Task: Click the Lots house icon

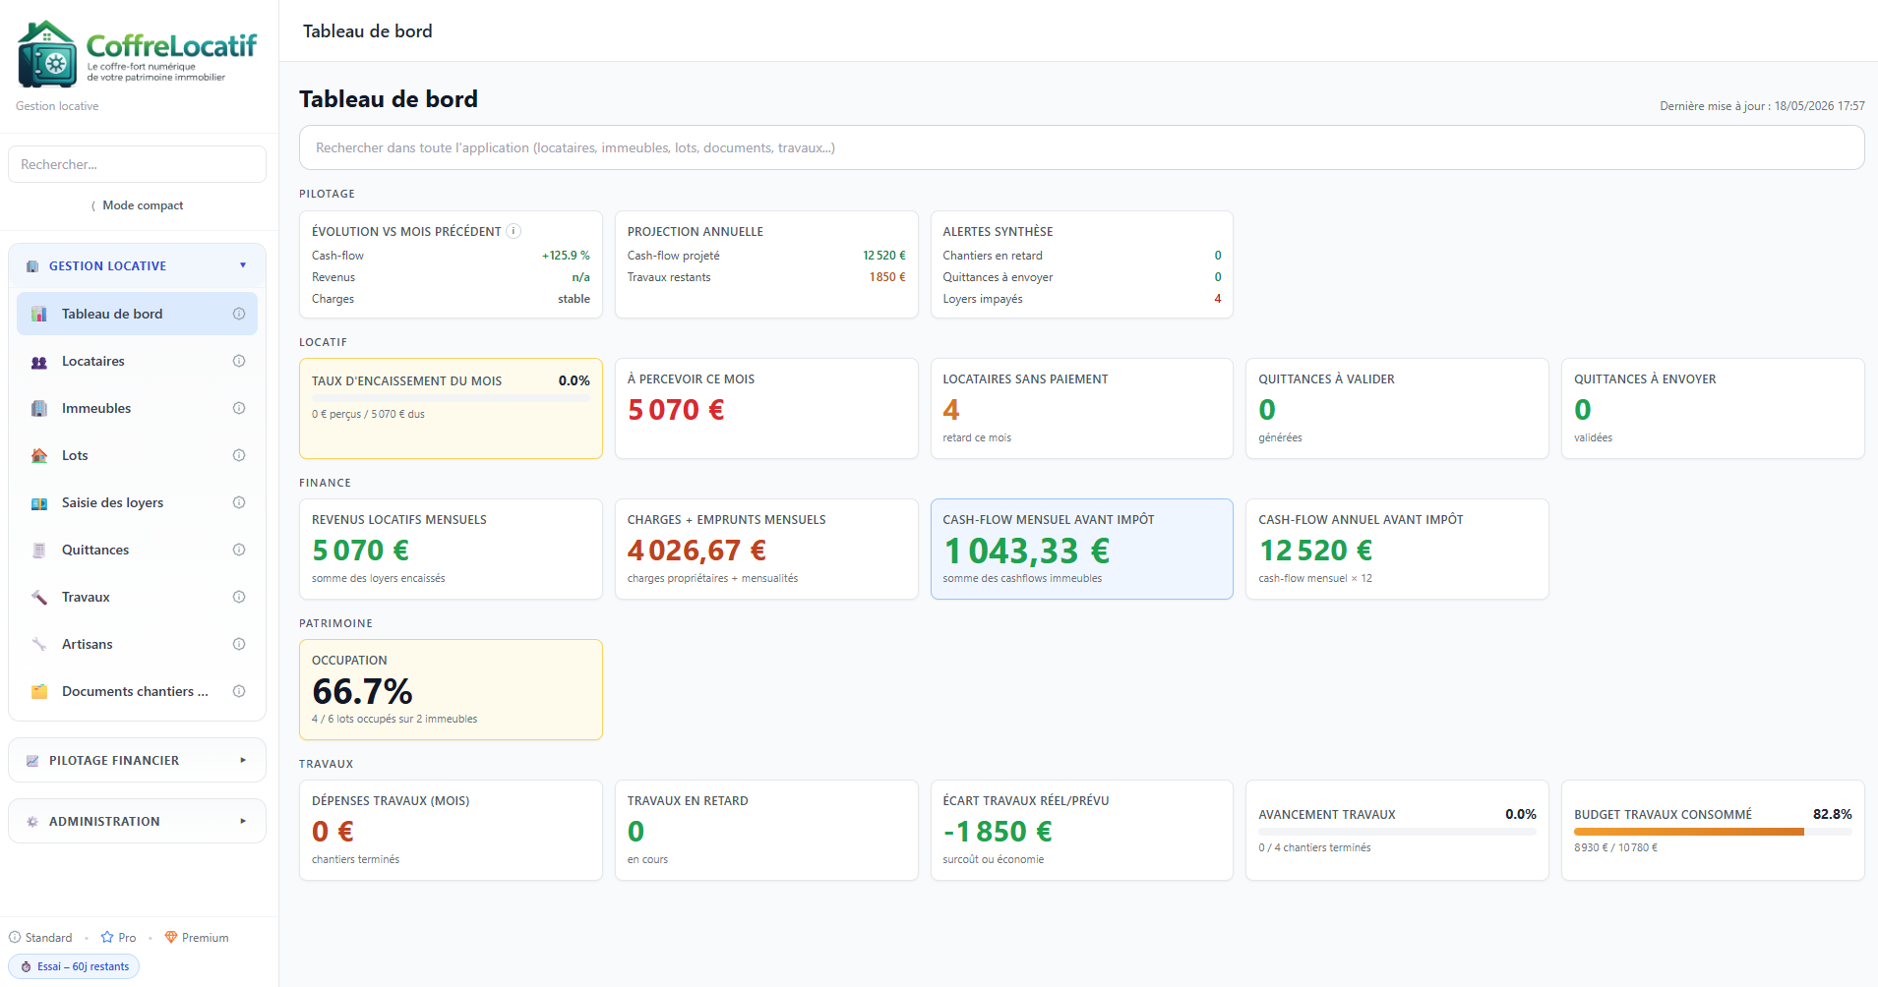Action: 39,455
